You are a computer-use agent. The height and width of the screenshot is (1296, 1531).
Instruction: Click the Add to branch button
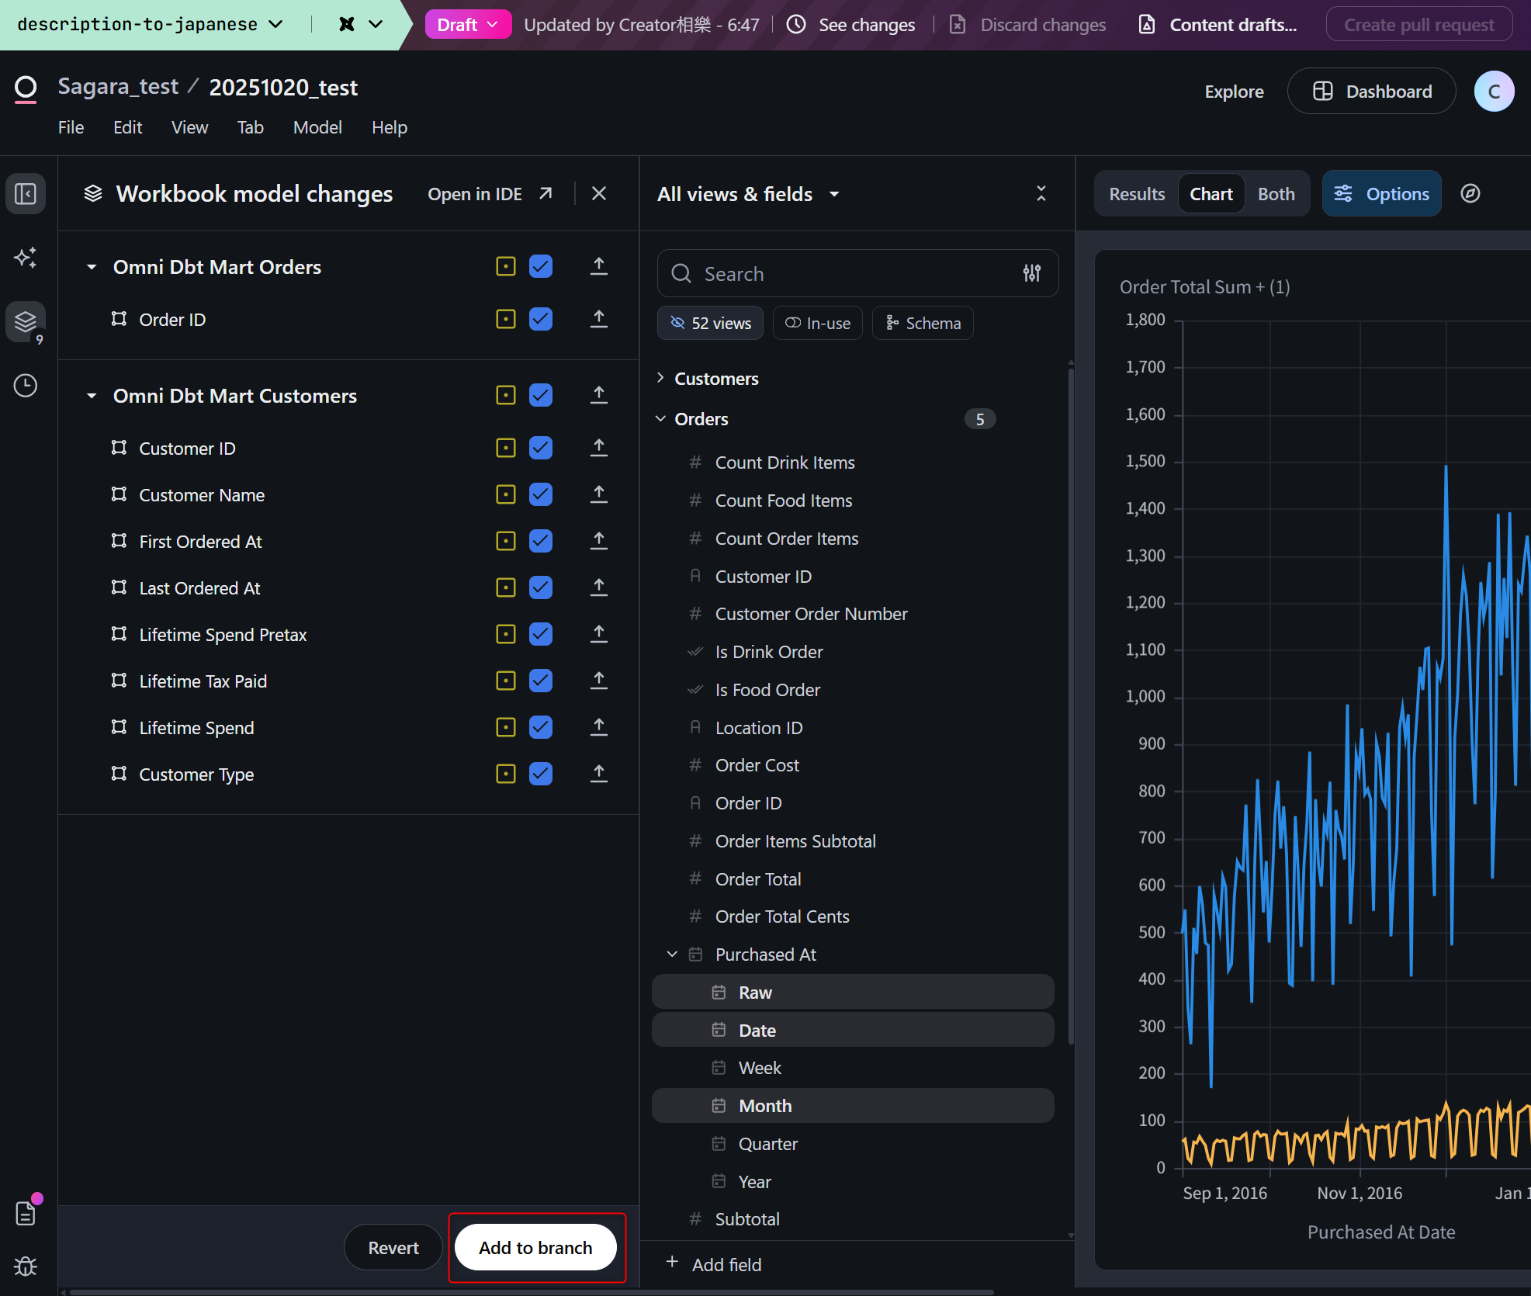pyautogui.click(x=535, y=1247)
